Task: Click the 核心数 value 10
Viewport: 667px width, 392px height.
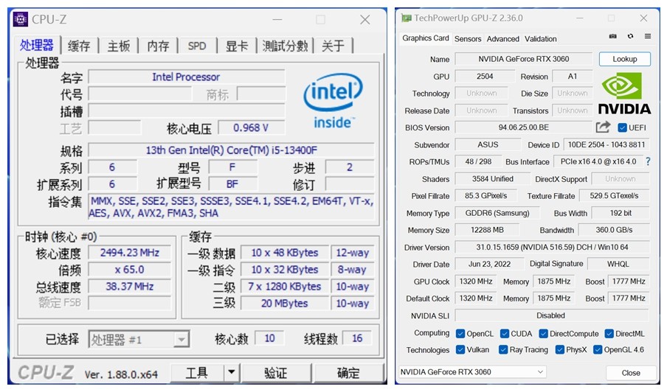Action: (x=270, y=338)
